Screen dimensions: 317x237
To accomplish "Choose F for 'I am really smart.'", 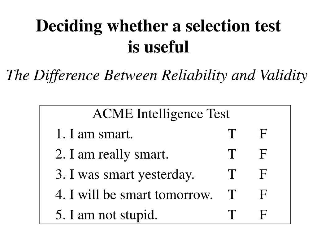I will [x=263, y=154].
